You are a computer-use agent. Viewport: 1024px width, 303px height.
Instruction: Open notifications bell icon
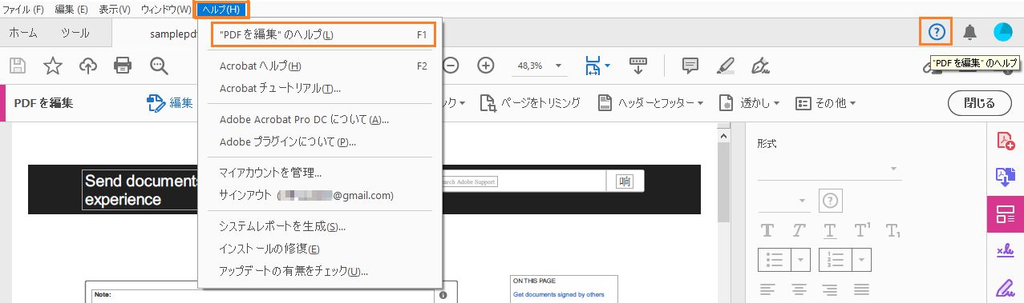[970, 32]
